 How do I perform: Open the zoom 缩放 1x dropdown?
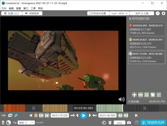(26, 123)
